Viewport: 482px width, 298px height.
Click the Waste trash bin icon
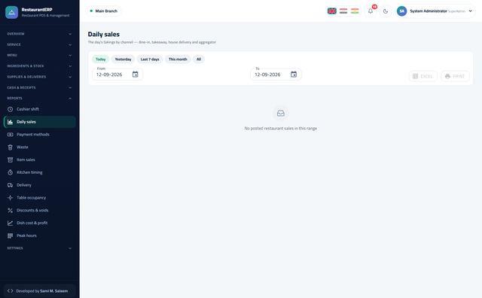tap(10, 147)
